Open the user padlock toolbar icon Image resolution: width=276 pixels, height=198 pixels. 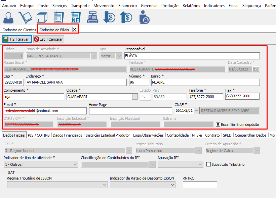(x=144, y=17)
